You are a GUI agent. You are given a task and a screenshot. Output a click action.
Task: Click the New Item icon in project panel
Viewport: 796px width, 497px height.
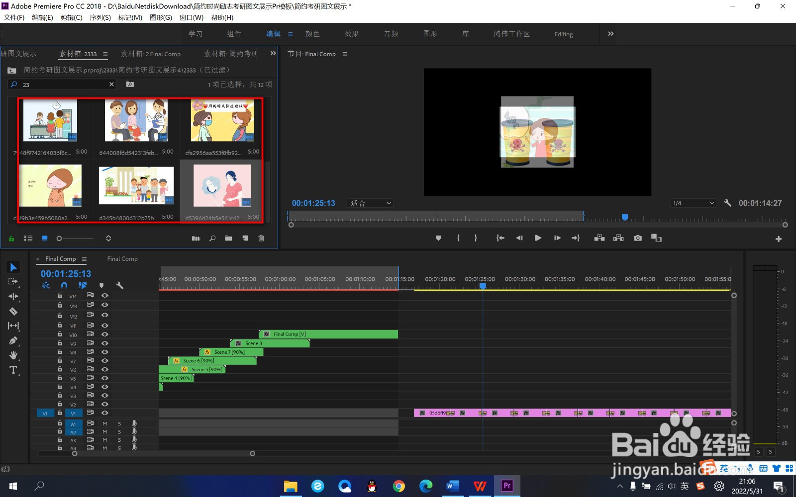[x=245, y=239]
